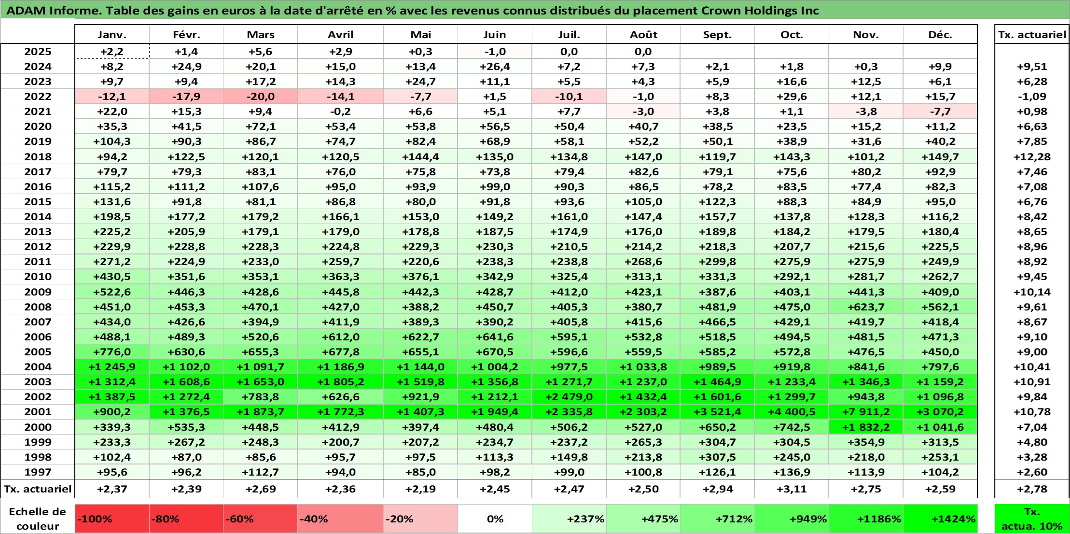Click the -100% red color scale swatch
1070x534 pixels.
click(x=112, y=519)
